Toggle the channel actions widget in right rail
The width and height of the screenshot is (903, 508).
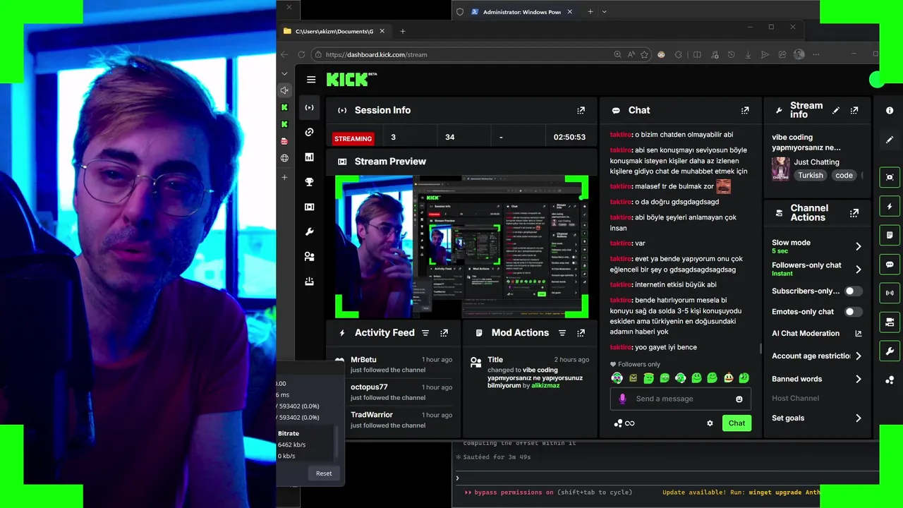(x=890, y=322)
